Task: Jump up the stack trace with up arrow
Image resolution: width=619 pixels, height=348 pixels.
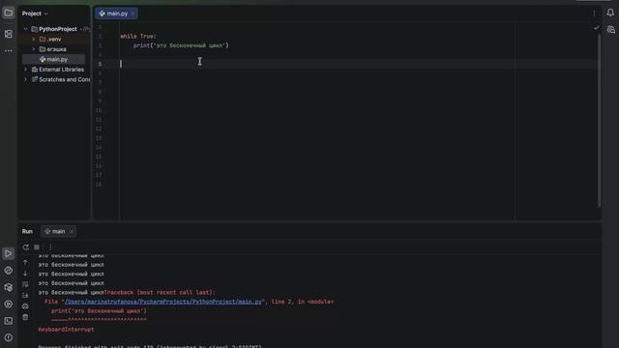Action: (25, 262)
